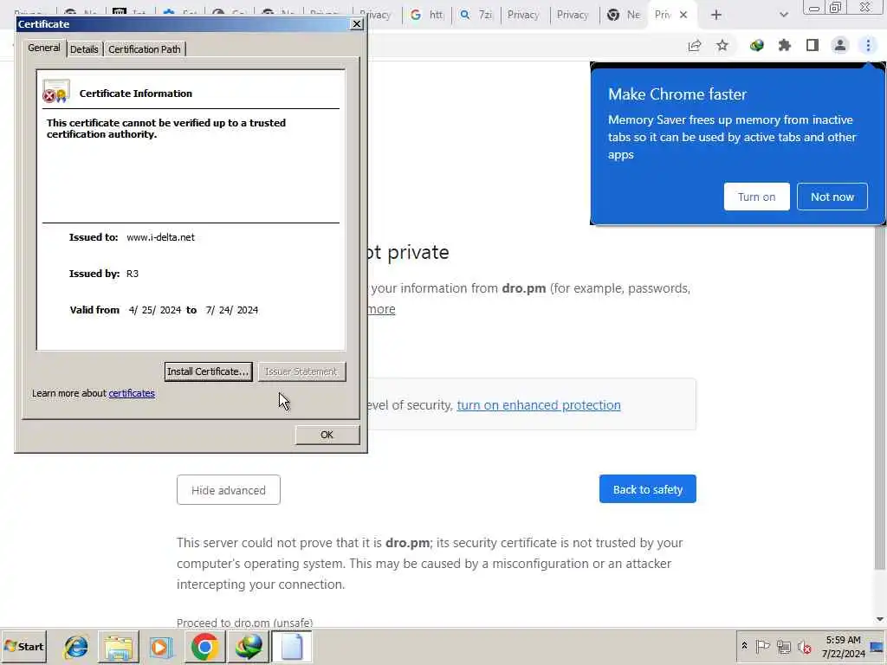This screenshot has height=665, width=887.
Task: Open the Chrome profile avatar
Action: 840,45
